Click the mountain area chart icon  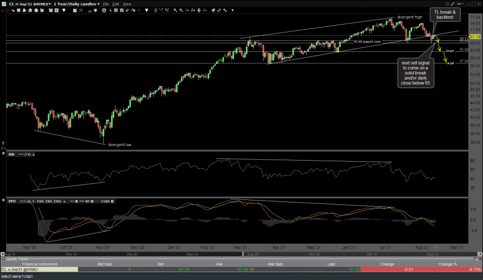point(90,11)
